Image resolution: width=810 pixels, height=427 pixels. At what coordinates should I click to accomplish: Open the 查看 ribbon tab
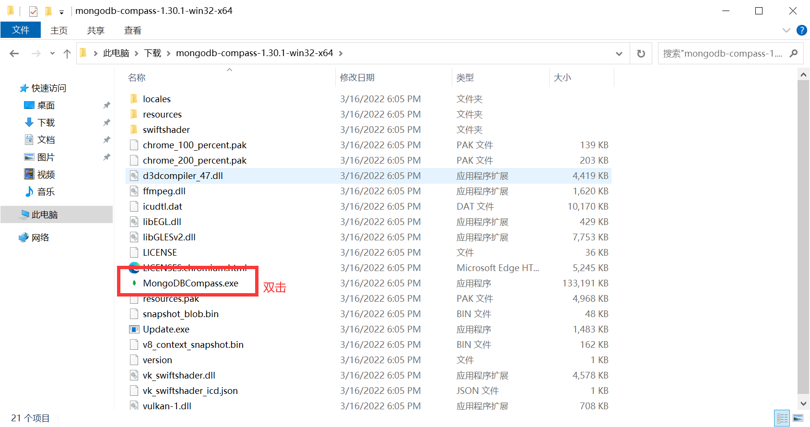point(133,30)
